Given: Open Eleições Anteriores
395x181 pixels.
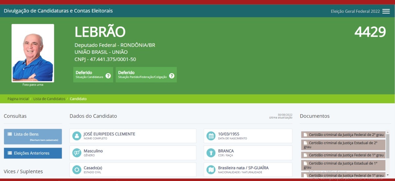Looking at the screenshot, I should pyautogui.click(x=33, y=153).
